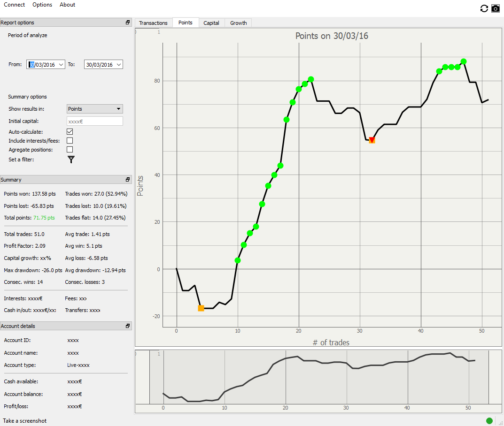Open the Show results in dropdown
The height and width of the screenshot is (426, 504).
point(95,109)
